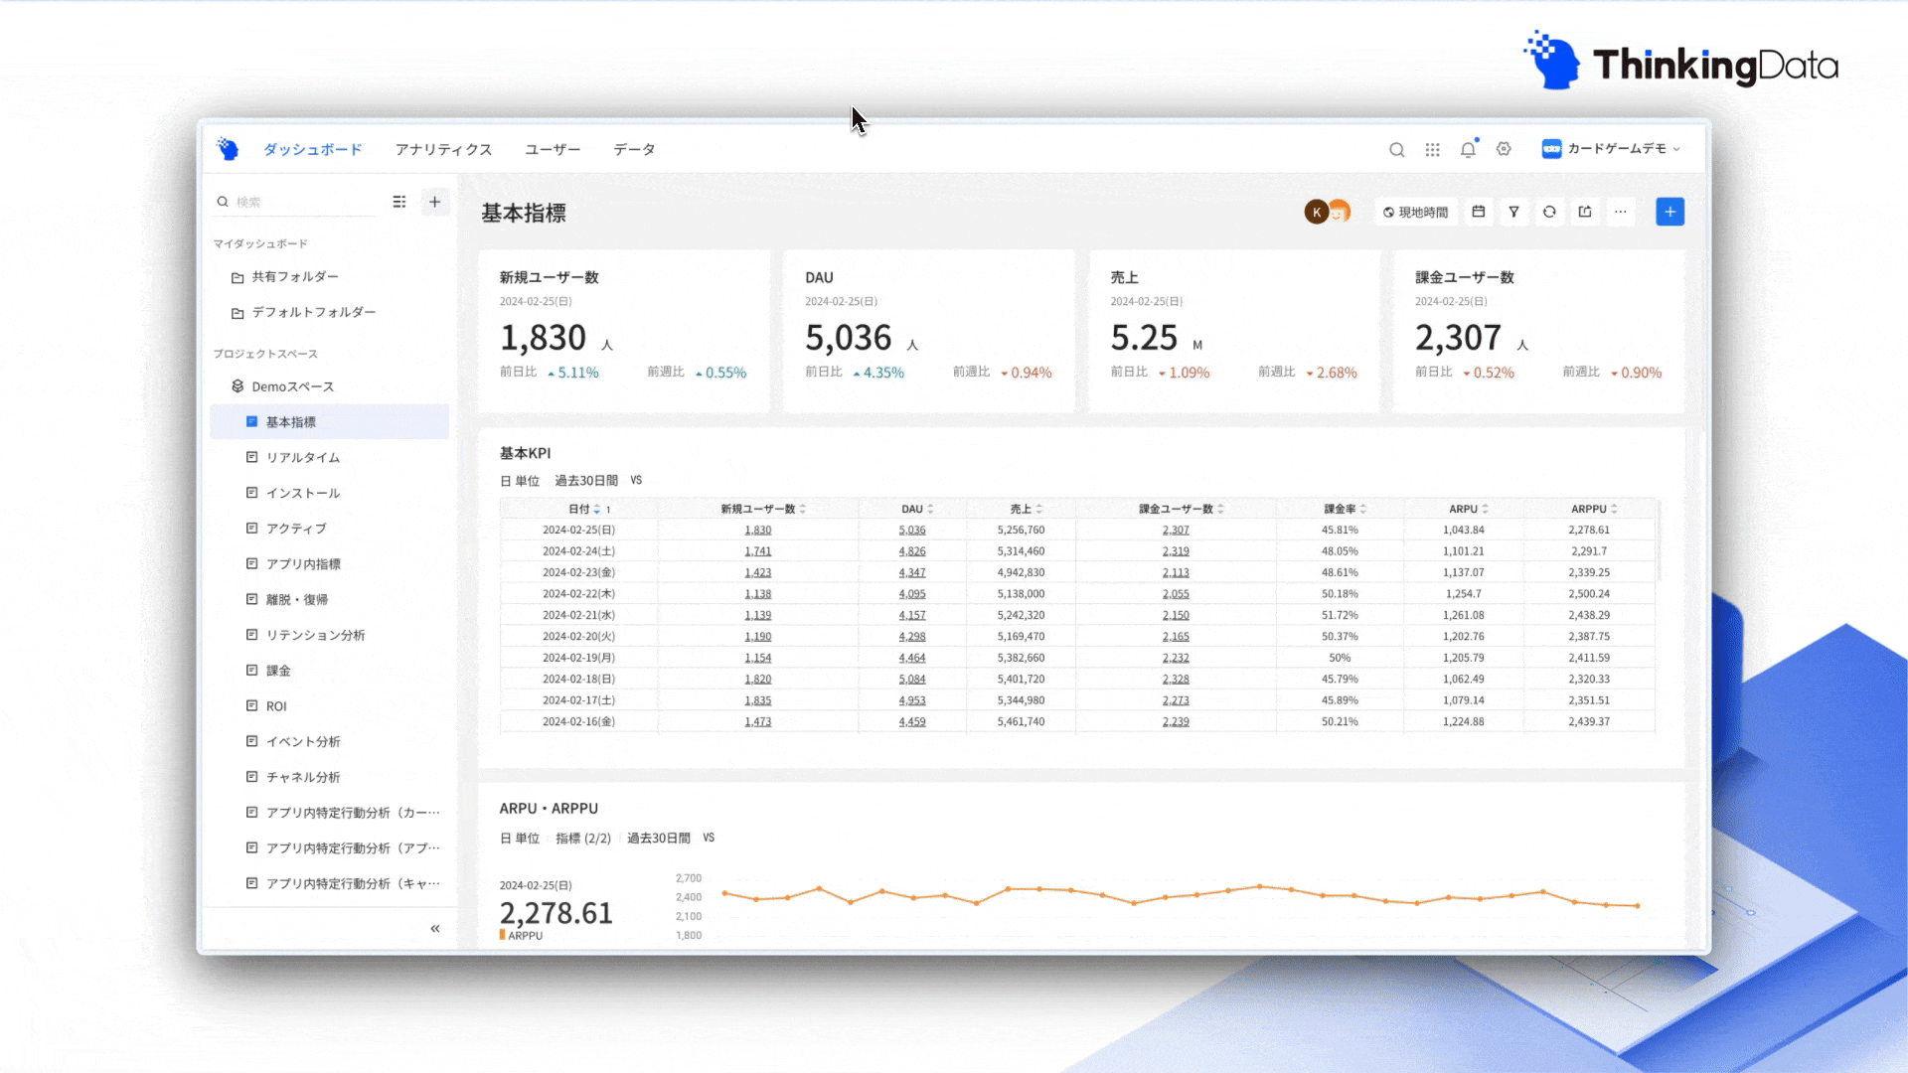Open the 課金 dashboard
The width and height of the screenshot is (1908, 1073).
point(330,671)
